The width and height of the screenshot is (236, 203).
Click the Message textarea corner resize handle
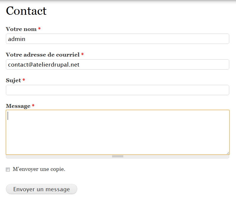(228, 153)
